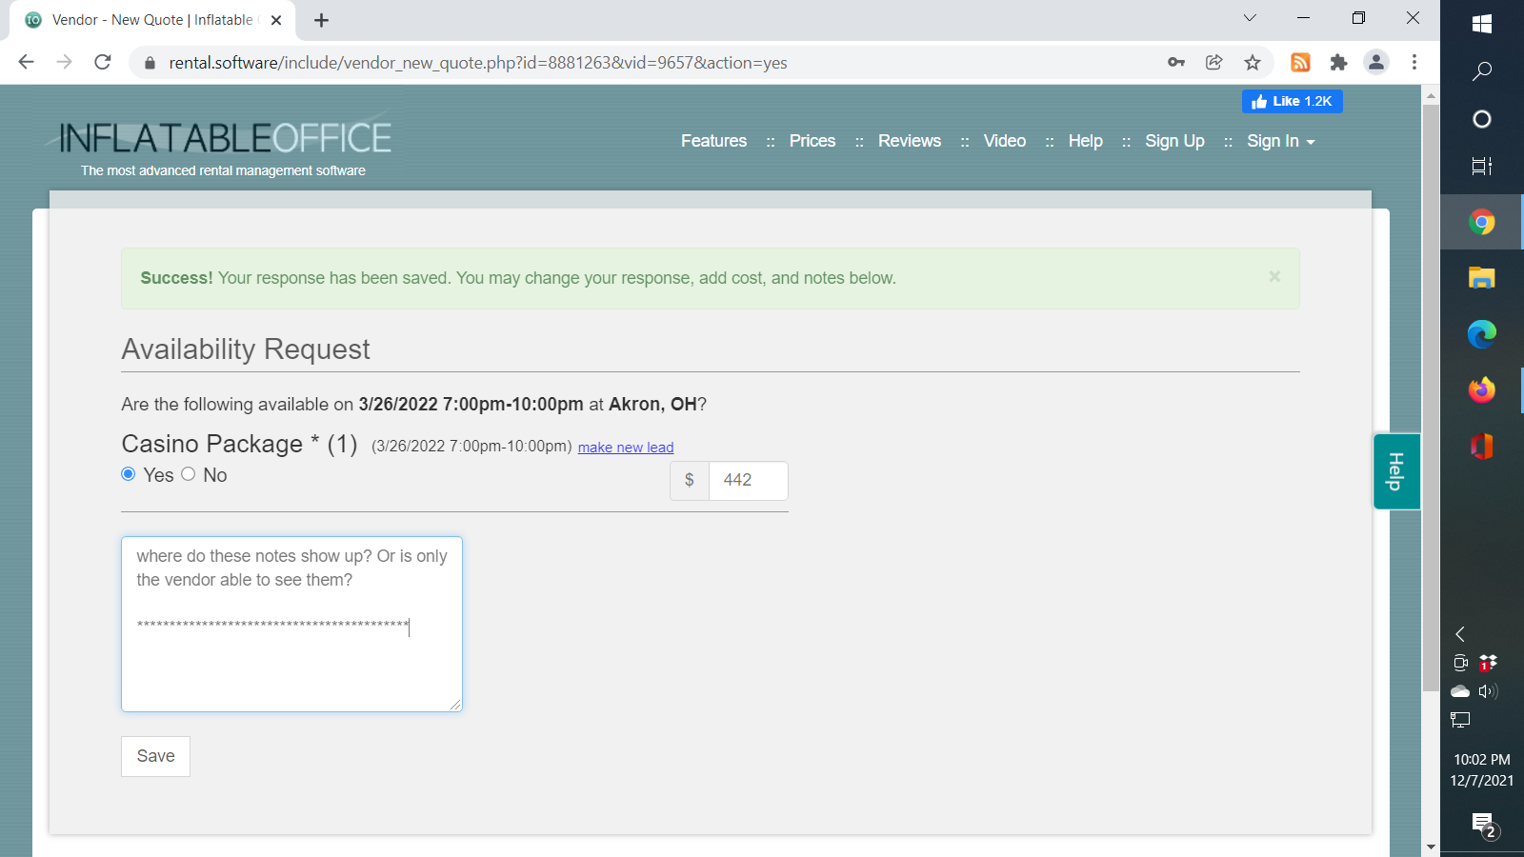This screenshot has width=1524, height=857.
Task: Open the RSS feed extension icon
Action: [1300, 63]
